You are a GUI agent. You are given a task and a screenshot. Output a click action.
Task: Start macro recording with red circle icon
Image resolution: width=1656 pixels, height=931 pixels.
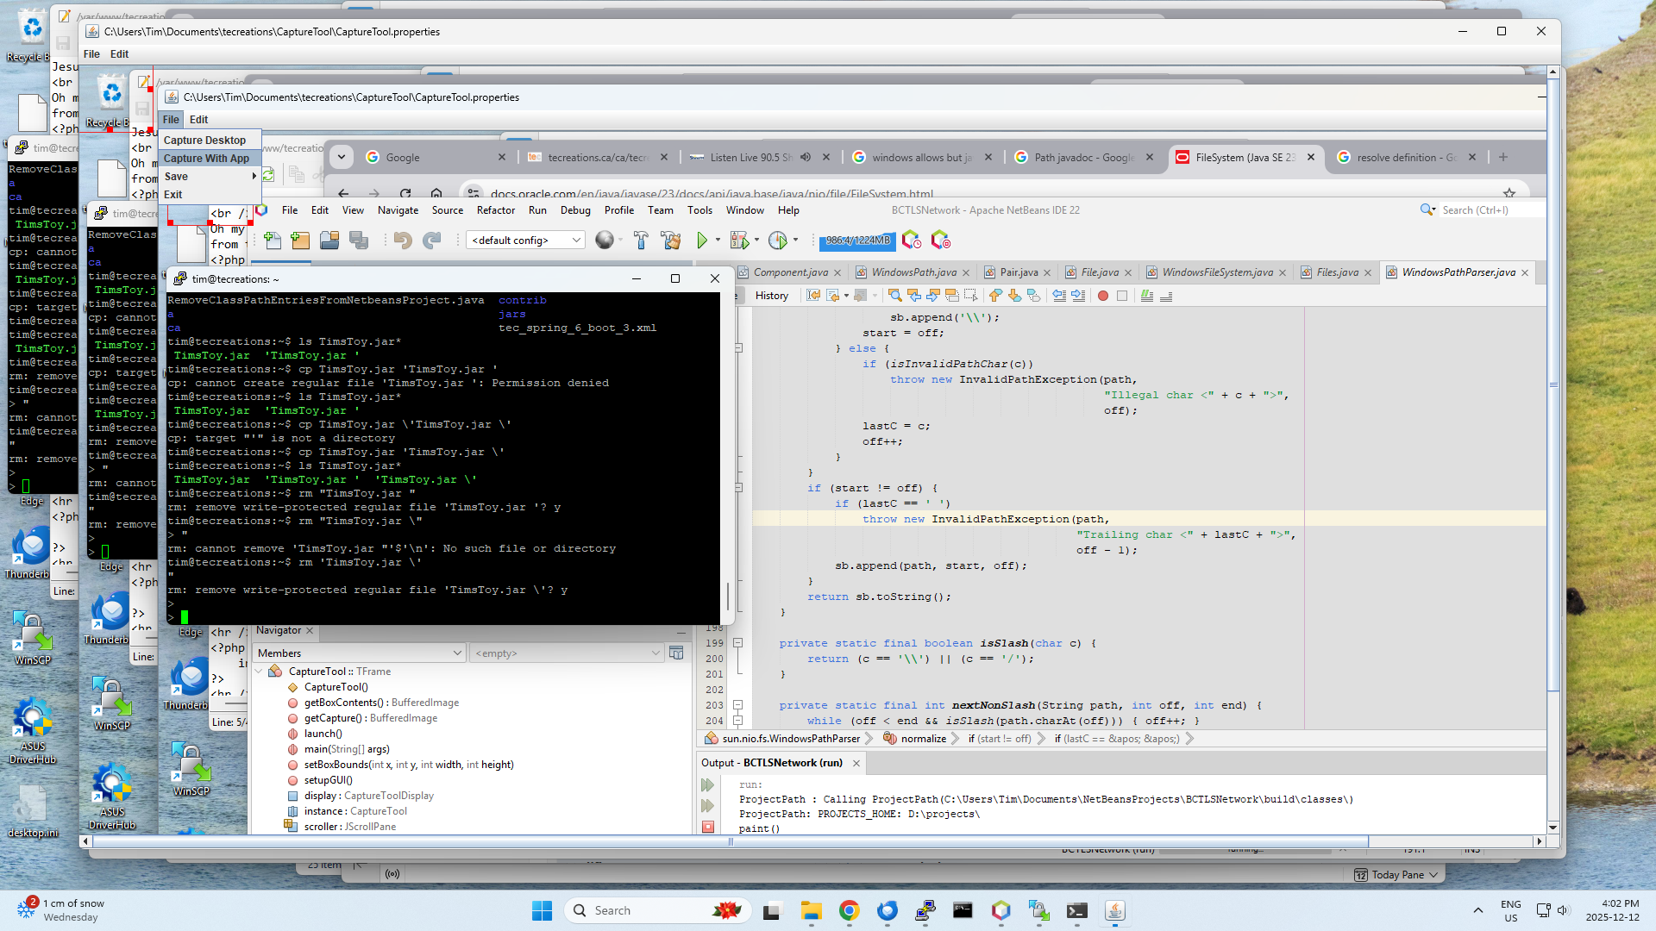pos(1102,296)
